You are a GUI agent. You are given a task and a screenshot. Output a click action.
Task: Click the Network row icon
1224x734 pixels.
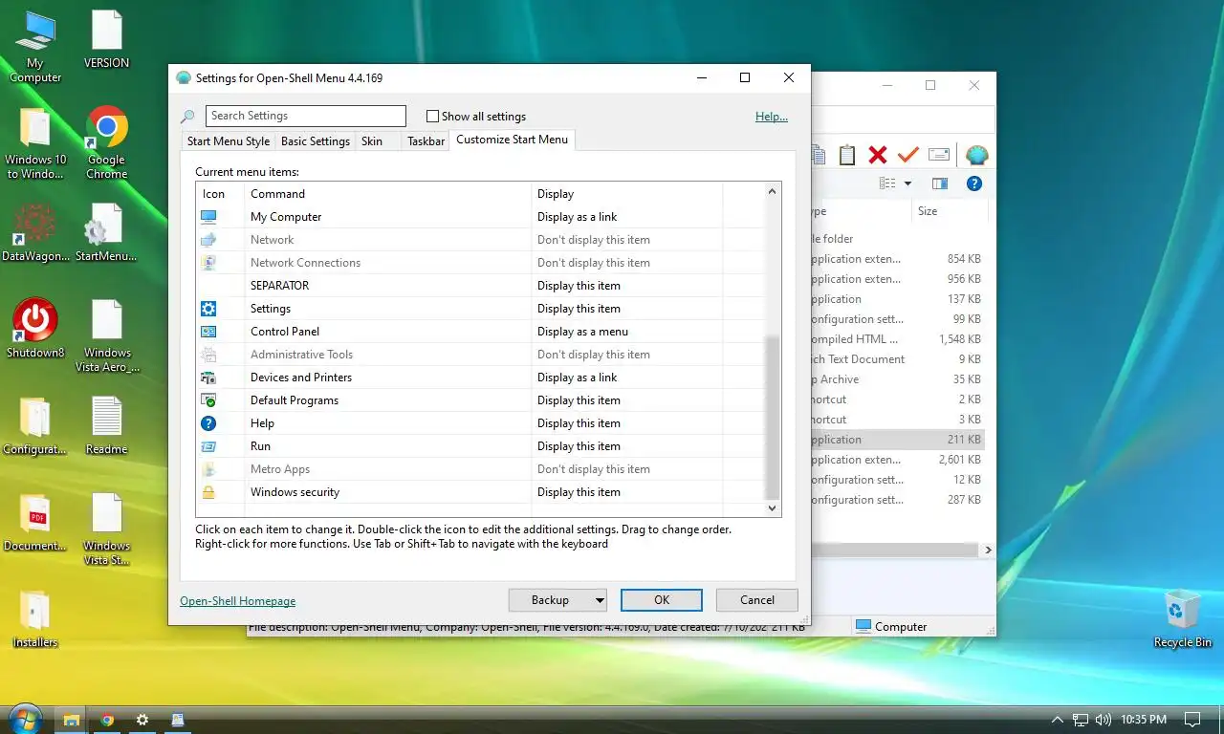(208, 240)
